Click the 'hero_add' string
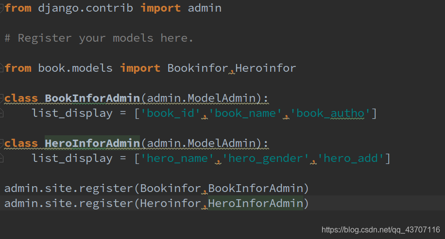The height and width of the screenshot is (239, 445). tap(351, 159)
